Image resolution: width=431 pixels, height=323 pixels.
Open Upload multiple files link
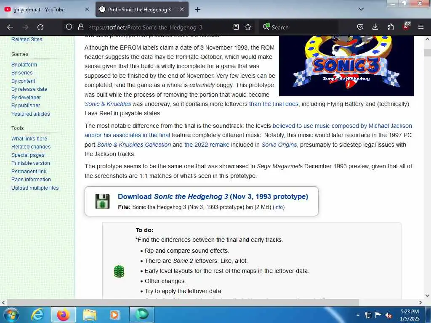coord(35,188)
